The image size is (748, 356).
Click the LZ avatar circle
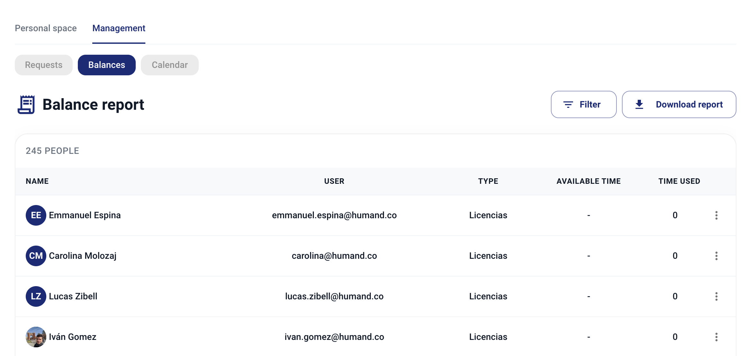pos(36,296)
